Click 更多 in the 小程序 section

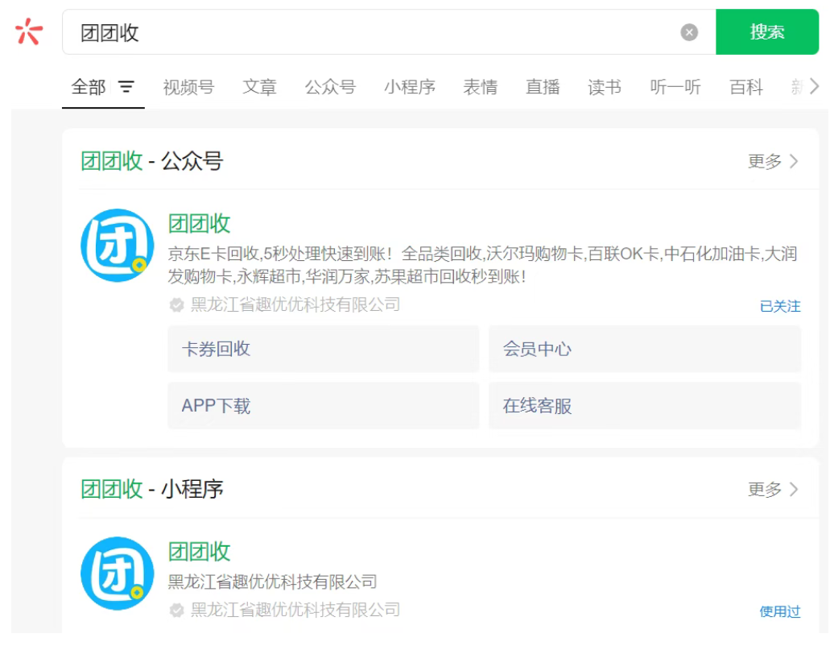pos(773,489)
